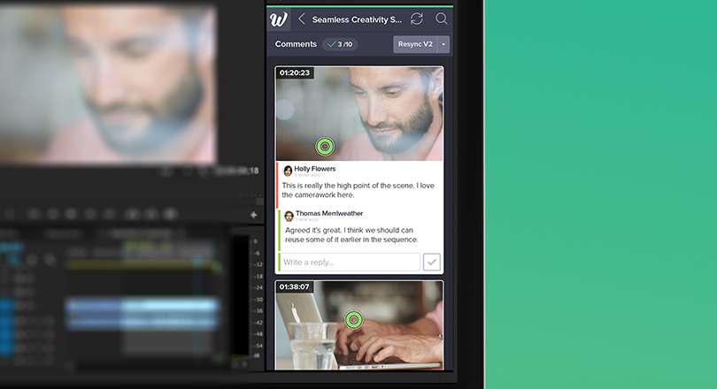This screenshot has width=717, height=389.
Task: Click the blurred video preview in editor
Action: 108,85
